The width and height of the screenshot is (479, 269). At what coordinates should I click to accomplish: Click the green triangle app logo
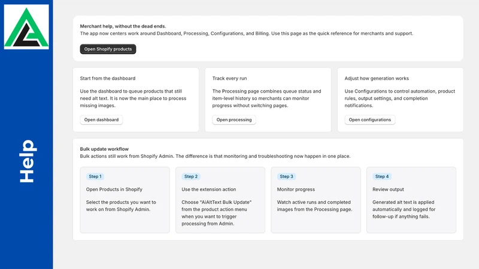point(26,27)
